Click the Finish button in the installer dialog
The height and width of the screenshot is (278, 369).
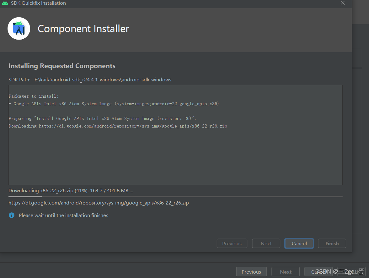332,243
